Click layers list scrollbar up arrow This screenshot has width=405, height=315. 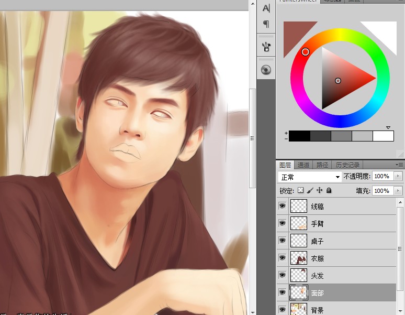tap(400, 202)
